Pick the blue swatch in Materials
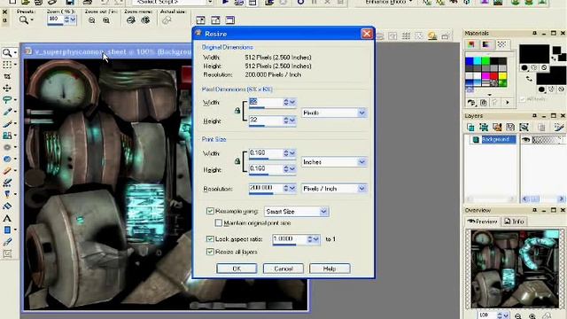 click(470, 61)
